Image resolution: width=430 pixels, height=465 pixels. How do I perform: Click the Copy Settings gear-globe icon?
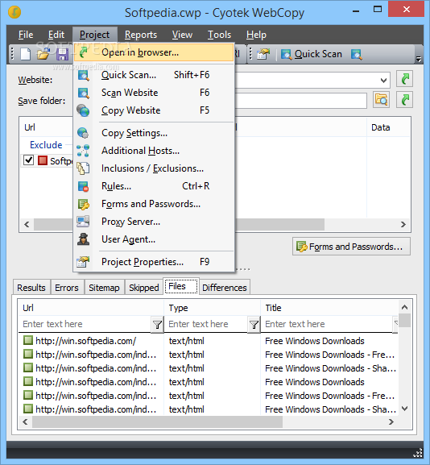pos(83,133)
